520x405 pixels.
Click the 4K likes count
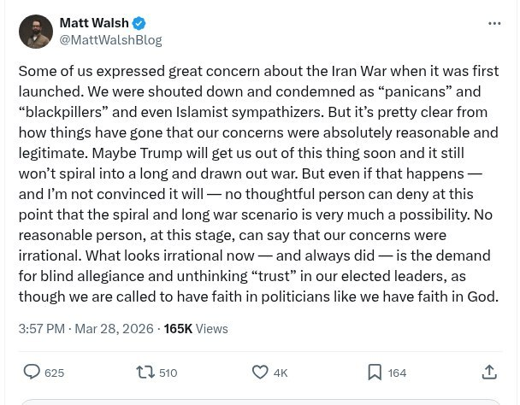pos(281,373)
